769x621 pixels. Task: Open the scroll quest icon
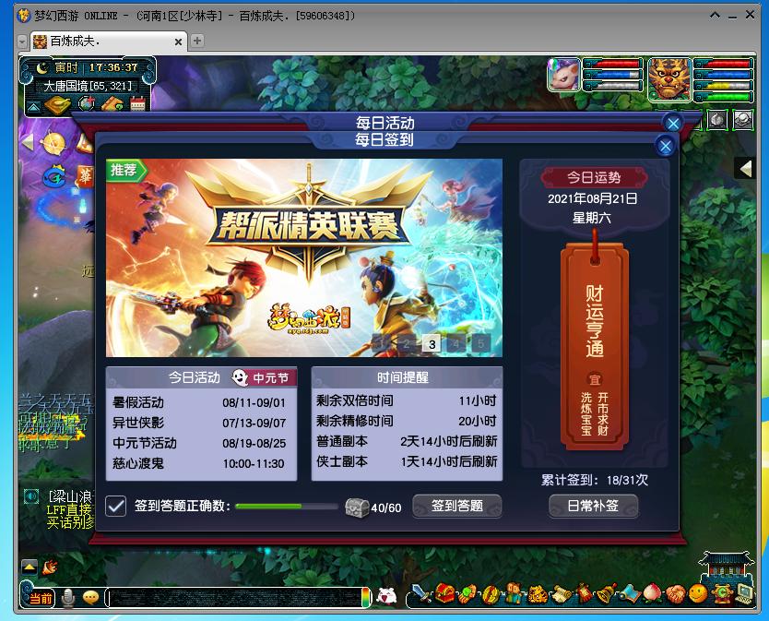pyautogui.click(x=561, y=594)
